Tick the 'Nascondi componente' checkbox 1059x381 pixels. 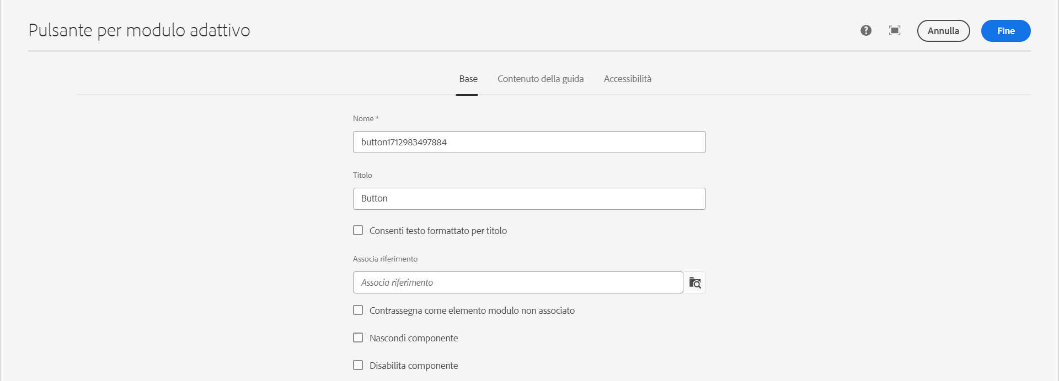(x=358, y=338)
